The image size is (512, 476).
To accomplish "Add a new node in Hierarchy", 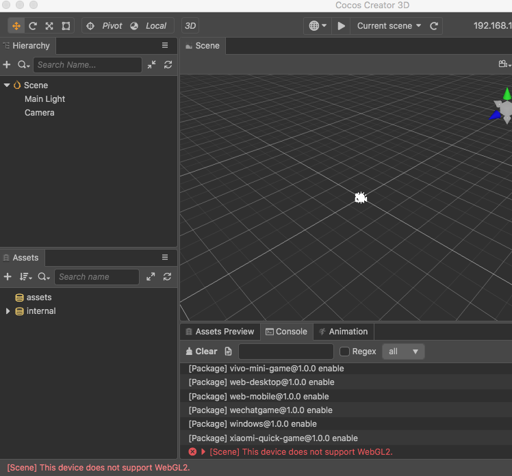I will (7, 64).
